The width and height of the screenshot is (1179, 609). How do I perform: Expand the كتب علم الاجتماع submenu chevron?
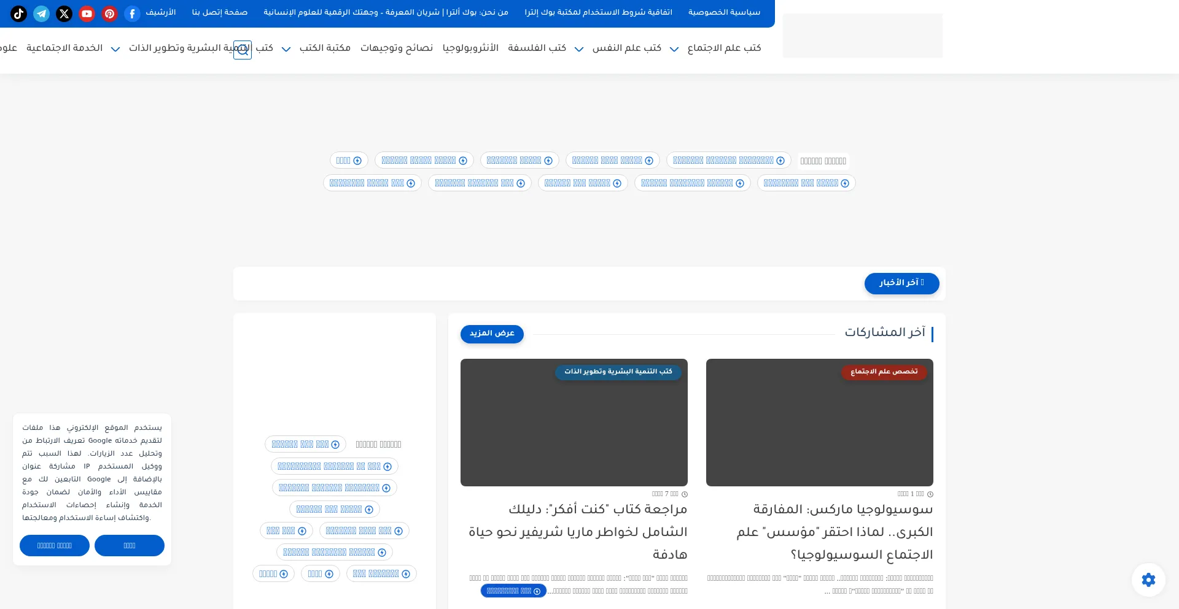pyautogui.click(x=674, y=49)
